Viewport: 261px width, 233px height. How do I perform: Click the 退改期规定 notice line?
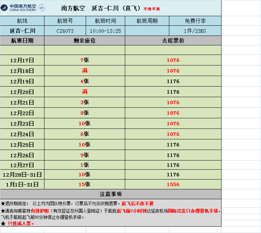point(77,203)
